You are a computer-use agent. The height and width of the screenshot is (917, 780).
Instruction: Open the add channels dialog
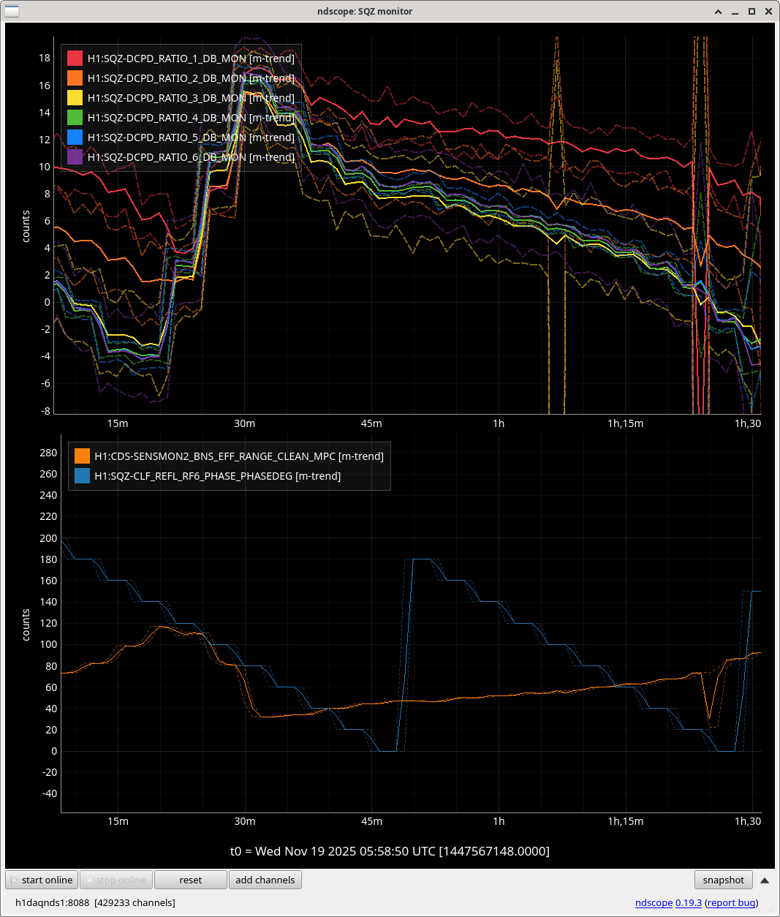click(265, 880)
